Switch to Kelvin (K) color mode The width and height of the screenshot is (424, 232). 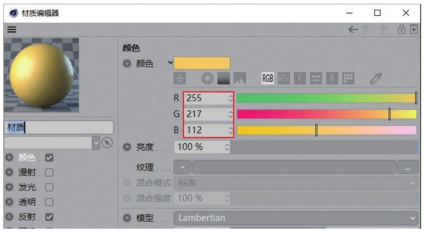tap(299, 78)
